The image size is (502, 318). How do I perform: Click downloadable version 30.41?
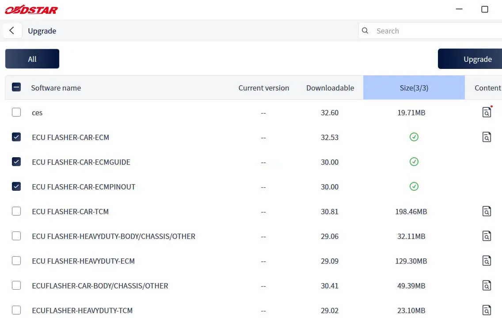pos(330,286)
